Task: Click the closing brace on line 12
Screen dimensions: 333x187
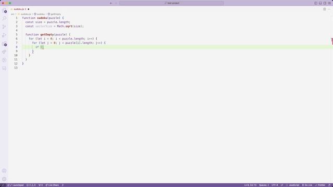Action: pyautogui.click(x=23, y=63)
